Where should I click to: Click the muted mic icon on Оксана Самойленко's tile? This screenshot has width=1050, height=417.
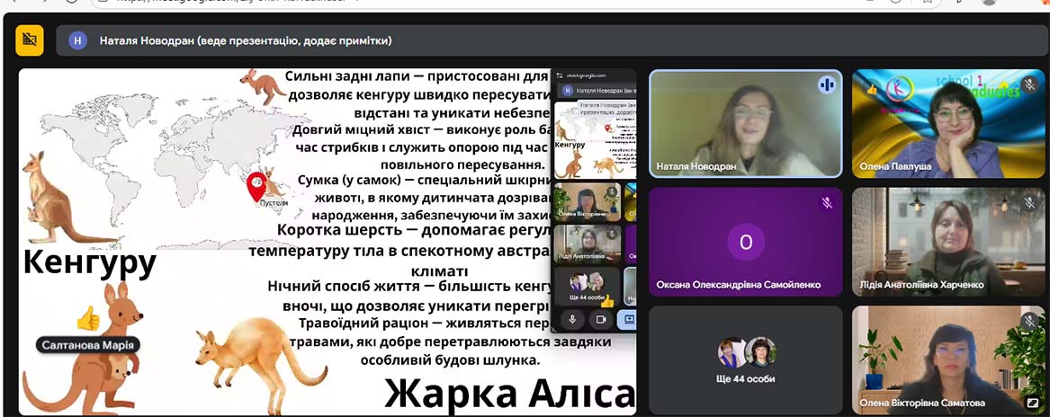click(x=827, y=203)
